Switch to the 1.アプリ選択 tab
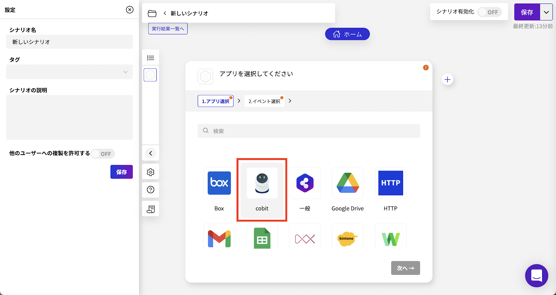The image size is (556, 295). click(x=215, y=101)
